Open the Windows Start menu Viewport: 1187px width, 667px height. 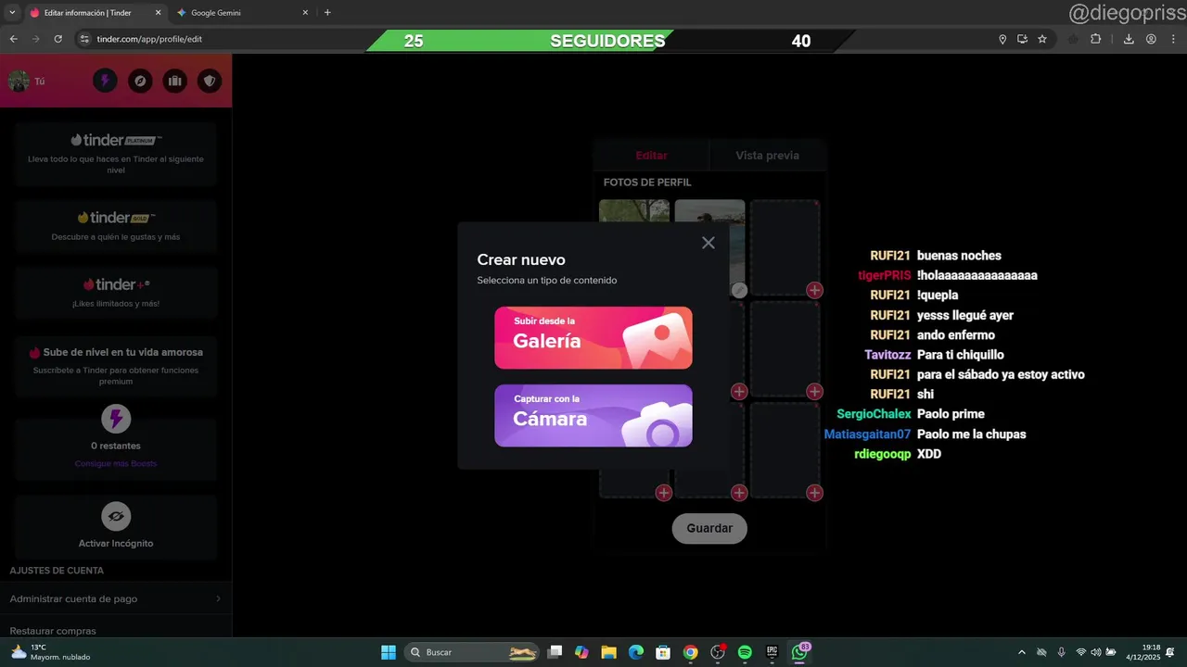point(389,652)
